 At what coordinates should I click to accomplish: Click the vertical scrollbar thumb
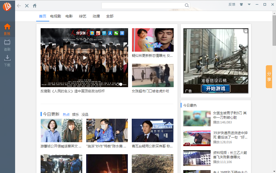[x=274, y=31]
